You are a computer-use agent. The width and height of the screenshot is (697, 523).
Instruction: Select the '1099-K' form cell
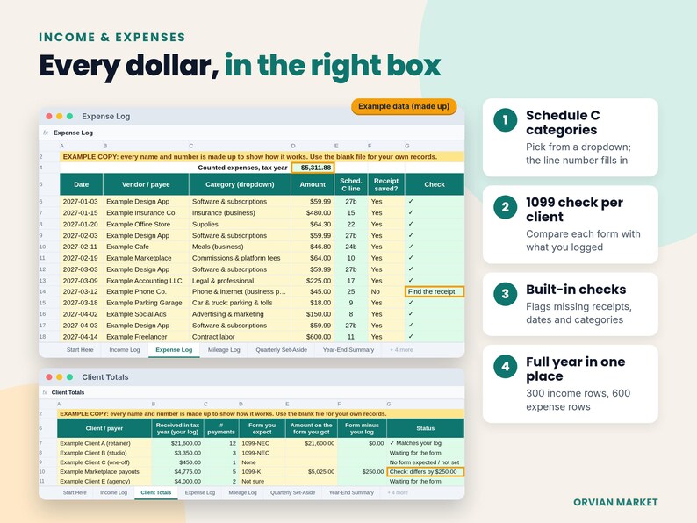[x=262, y=472]
